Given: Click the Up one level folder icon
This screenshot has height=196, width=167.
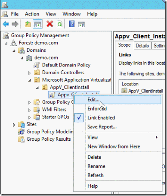Looking at the screenshot, I should (28, 24).
